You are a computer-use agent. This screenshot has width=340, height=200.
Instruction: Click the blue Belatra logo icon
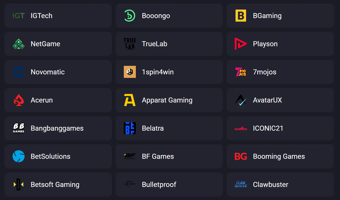[130, 128]
